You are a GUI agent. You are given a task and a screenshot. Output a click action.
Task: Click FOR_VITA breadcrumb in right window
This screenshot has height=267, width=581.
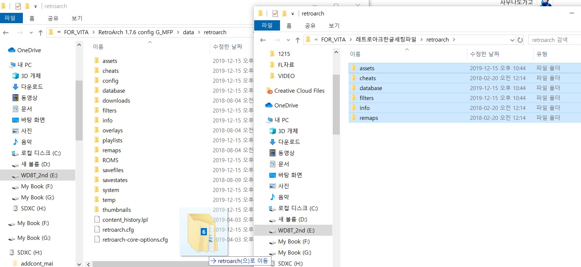pyautogui.click(x=333, y=40)
